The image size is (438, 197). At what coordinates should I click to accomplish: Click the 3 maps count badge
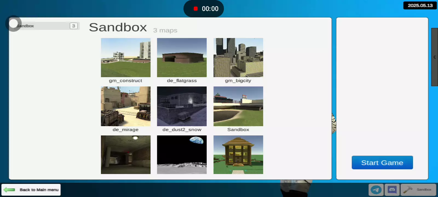point(74,26)
